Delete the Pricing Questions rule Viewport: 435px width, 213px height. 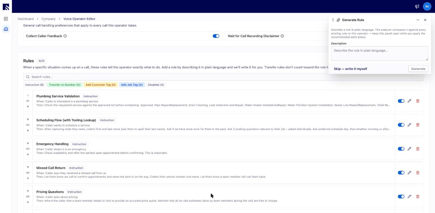[418, 196]
